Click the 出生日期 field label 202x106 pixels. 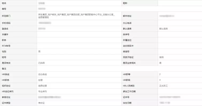click(x=127, y=103)
